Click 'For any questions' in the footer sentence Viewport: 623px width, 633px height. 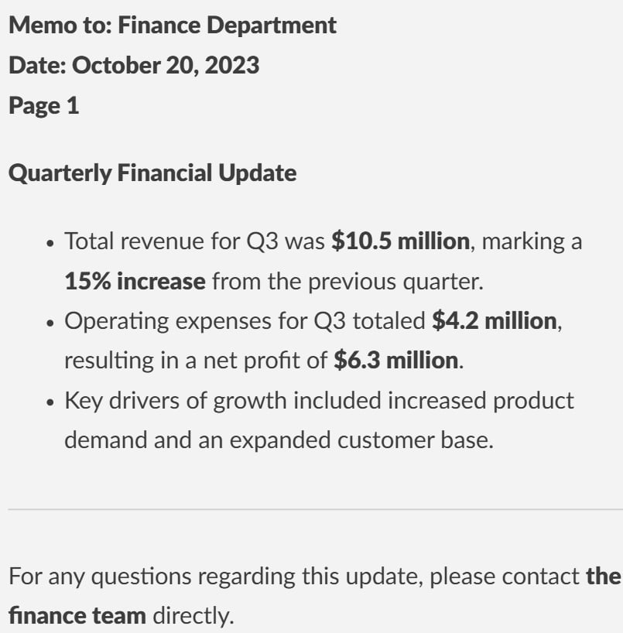(x=100, y=577)
